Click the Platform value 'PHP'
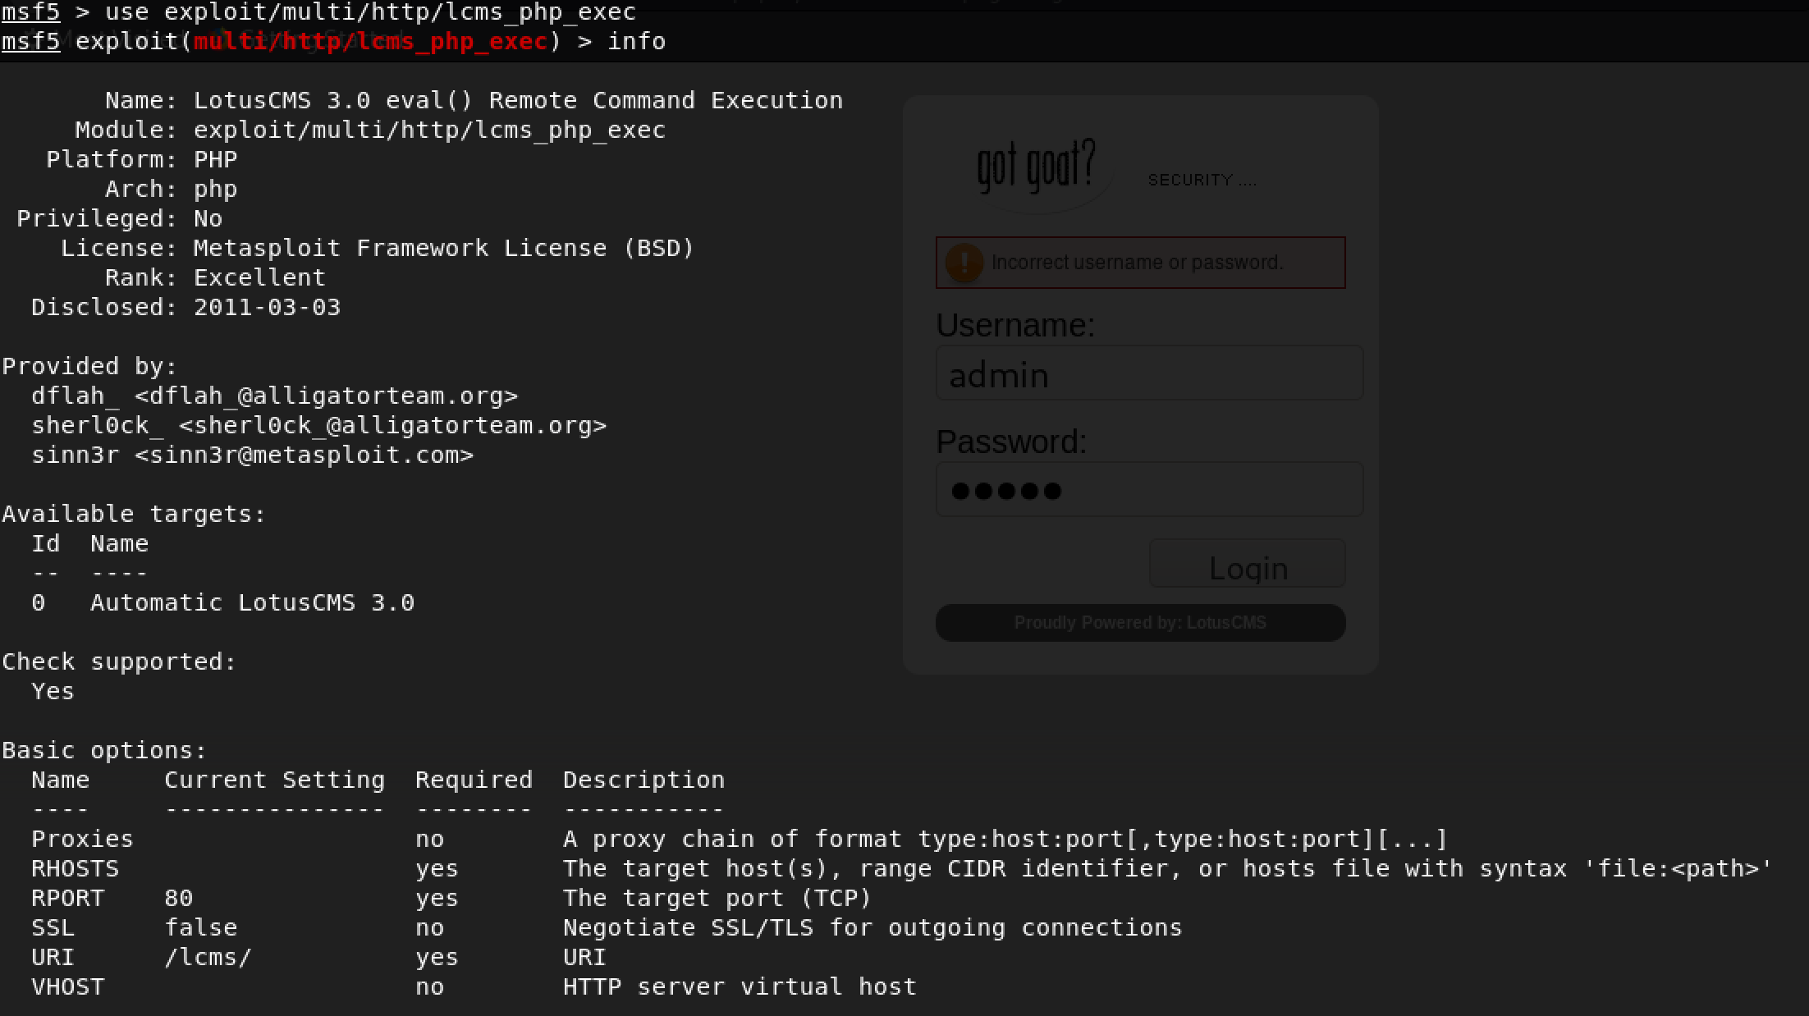 (216, 159)
